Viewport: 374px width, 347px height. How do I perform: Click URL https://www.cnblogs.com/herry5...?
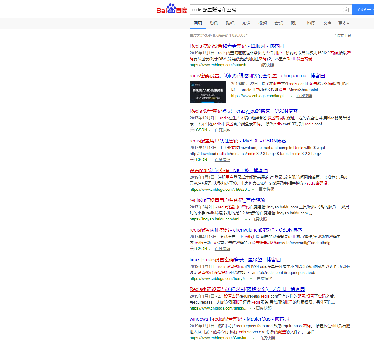pos(219,278)
